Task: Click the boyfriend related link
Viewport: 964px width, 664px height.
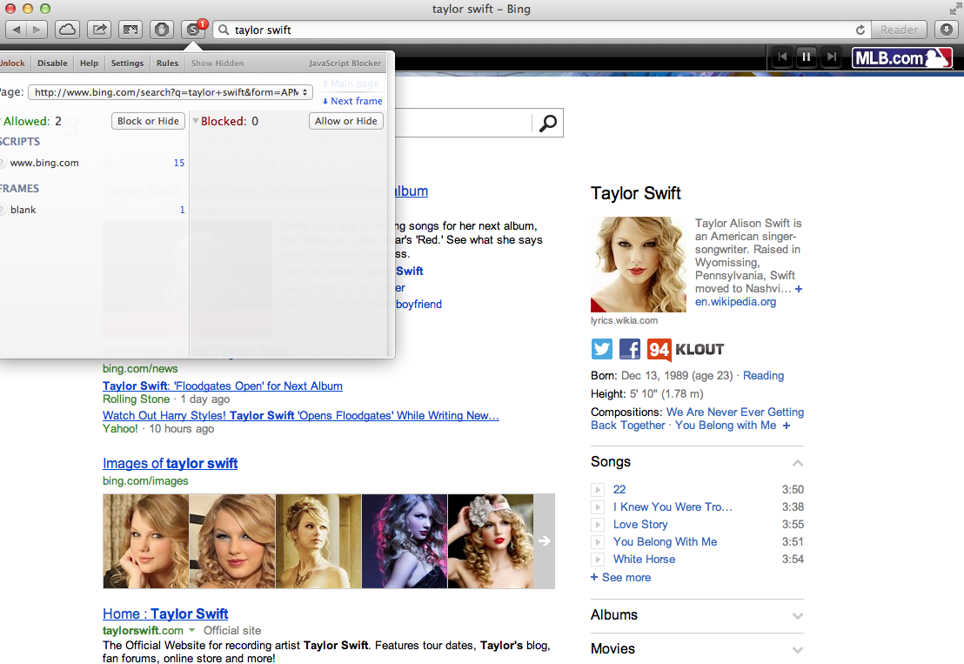Action: click(418, 304)
